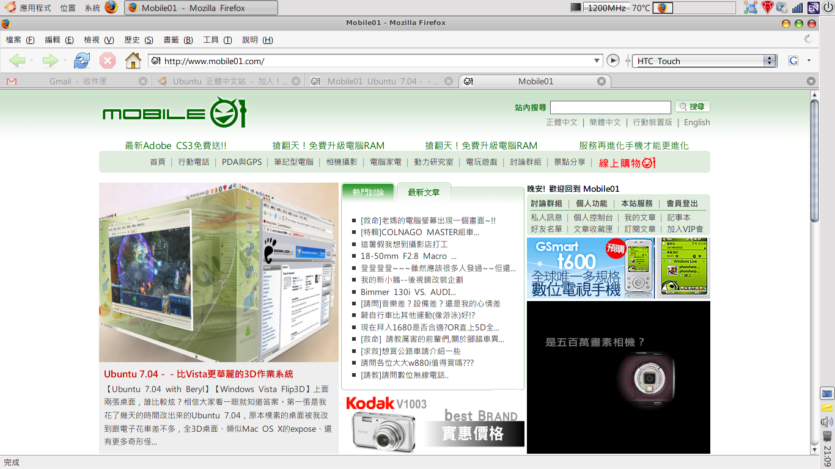This screenshot has height=469, width=835.
Task: Open the 行動電話 navigation link
Action: coord(194,162)
